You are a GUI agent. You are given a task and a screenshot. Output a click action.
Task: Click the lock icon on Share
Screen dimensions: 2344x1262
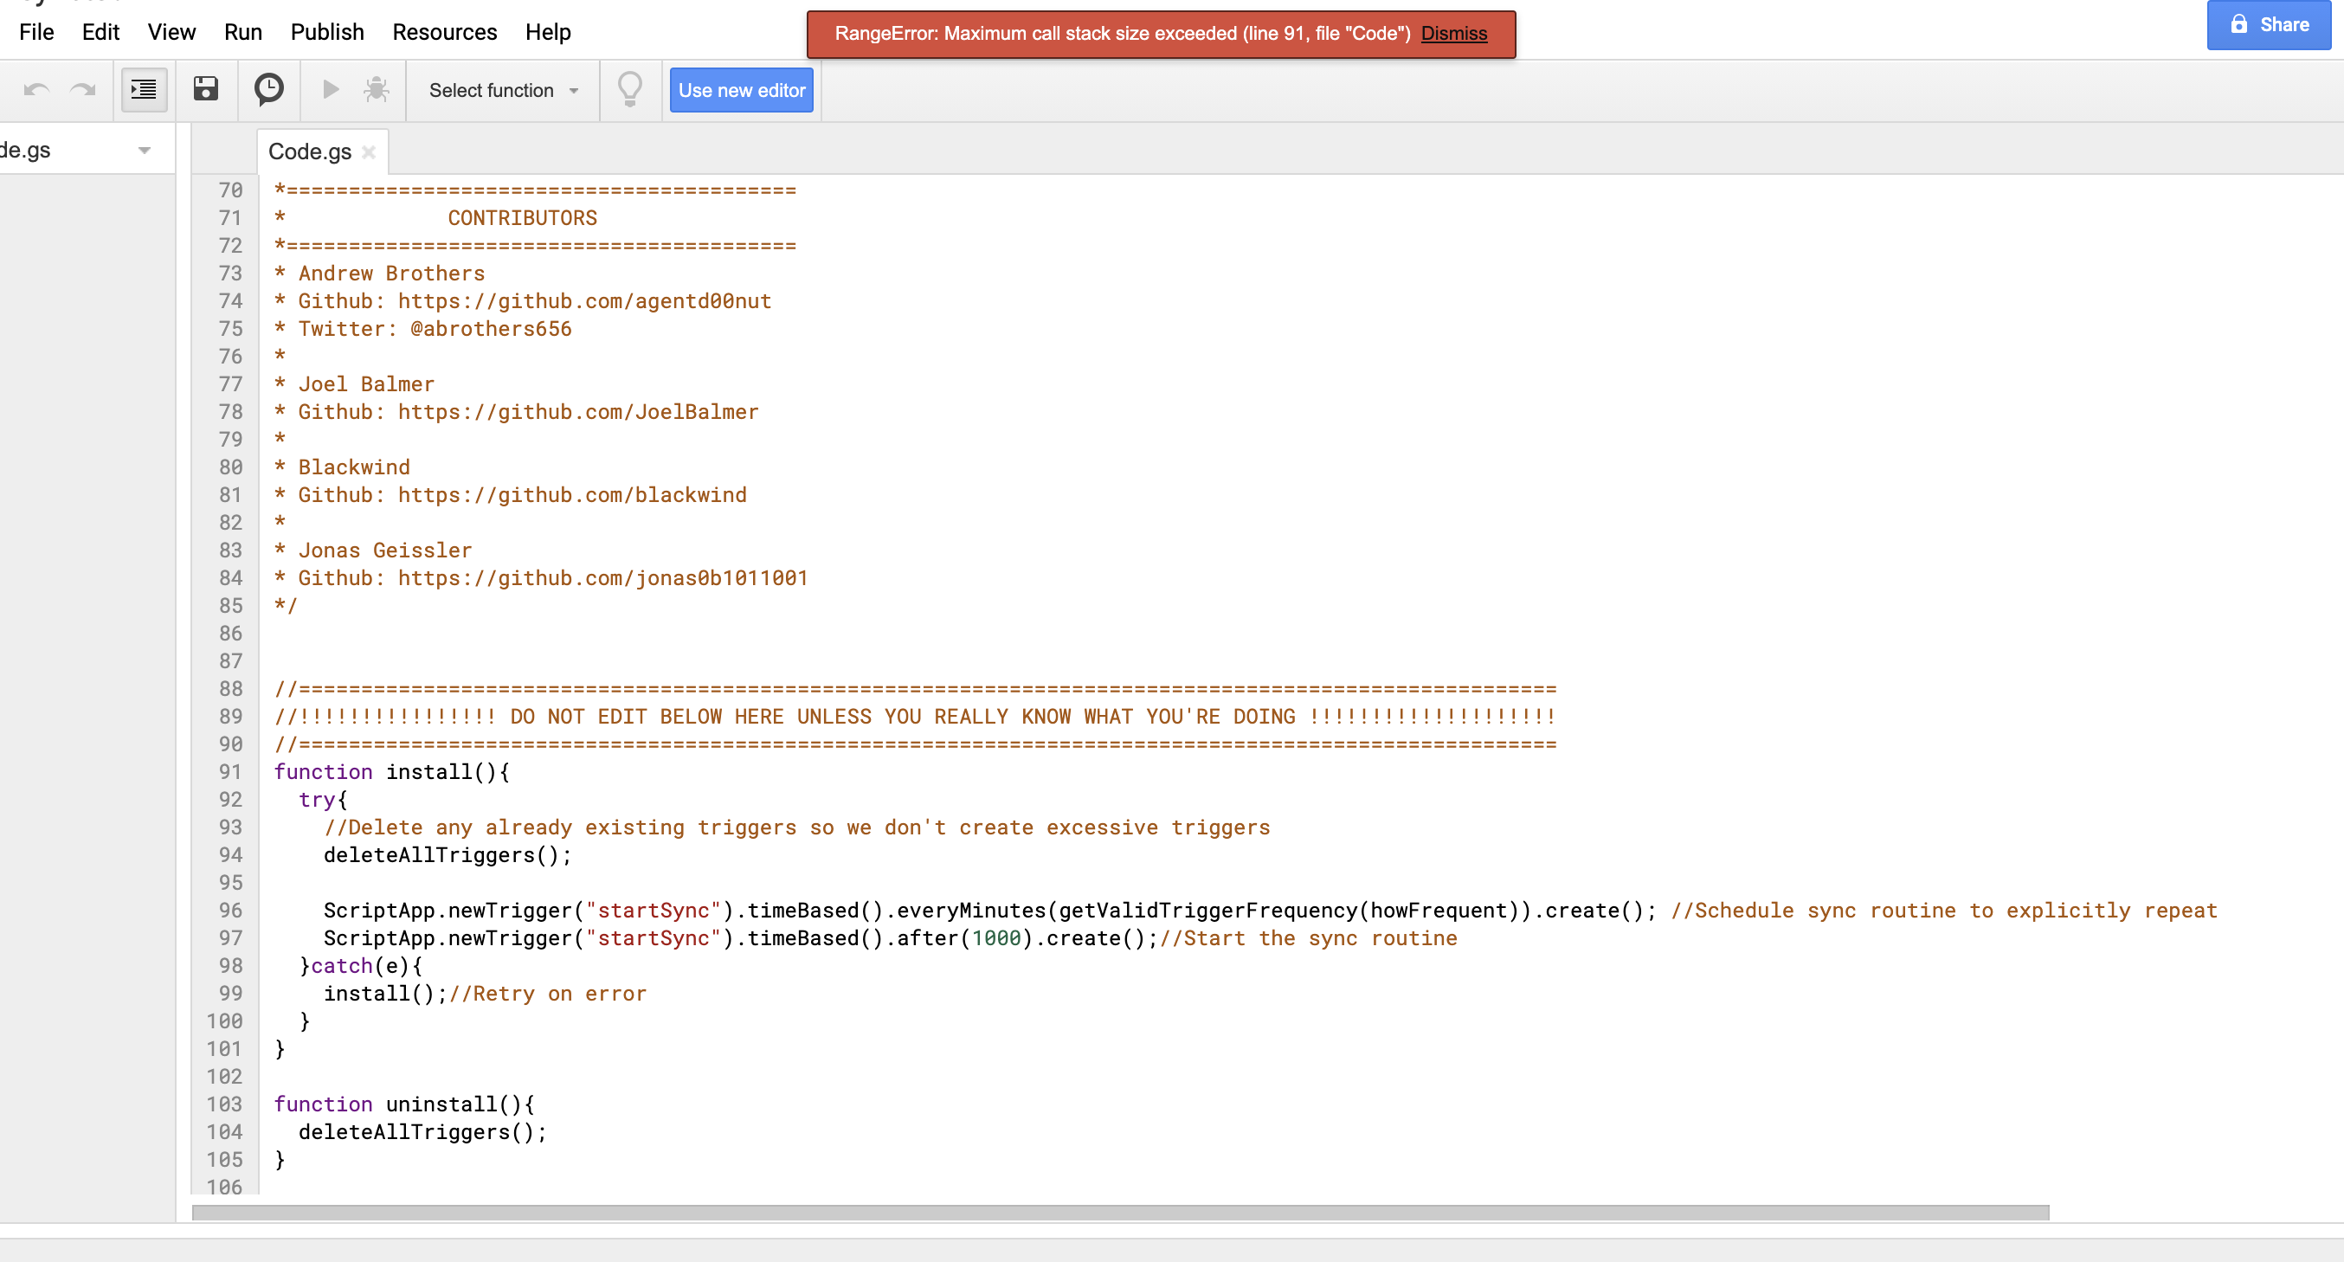2238,24
